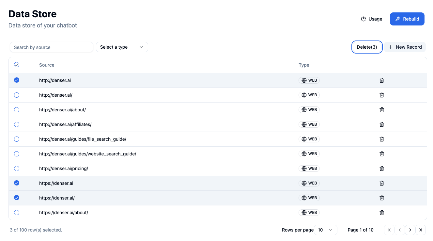The height and width of the screenshot is (241, 433).
Task: Remove http://denser.ai/about/ using its trash icon
Action: (381, 110)
